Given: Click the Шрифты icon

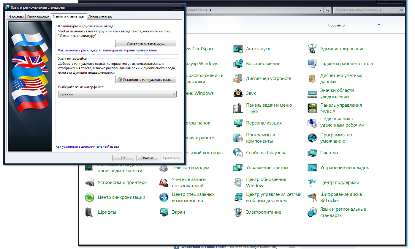Looking at the screenshot, I should tap(90, 212).
